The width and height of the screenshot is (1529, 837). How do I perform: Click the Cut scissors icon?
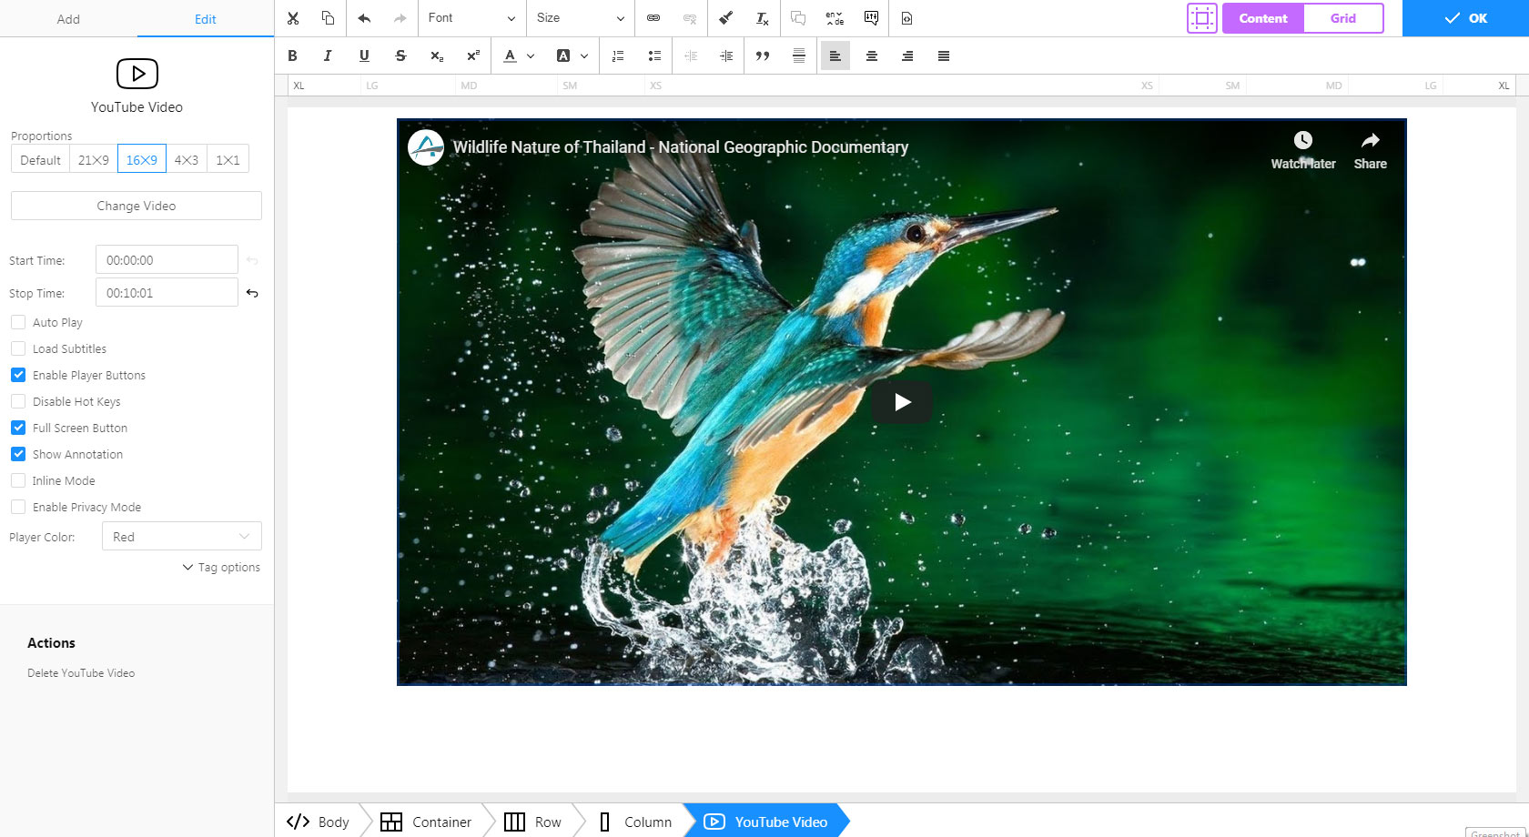pyautogui.click(x=292, y=18)
